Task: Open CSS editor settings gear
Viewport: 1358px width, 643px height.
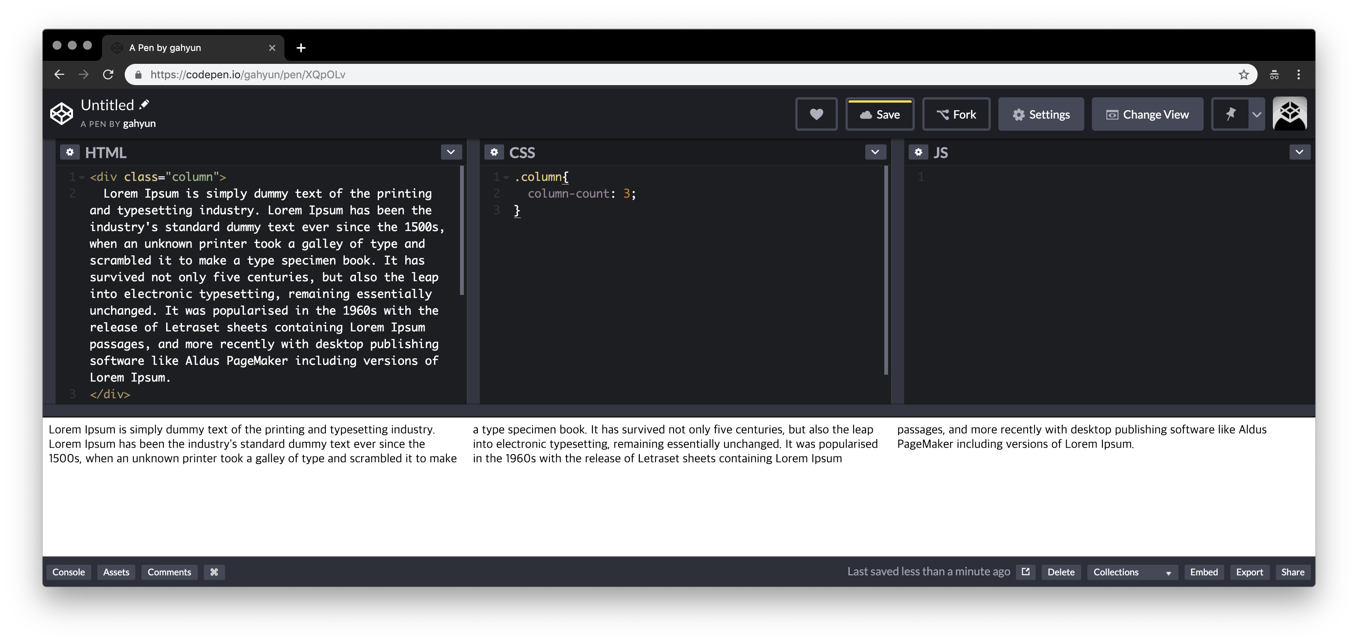Action: click(x=494, y=152)
